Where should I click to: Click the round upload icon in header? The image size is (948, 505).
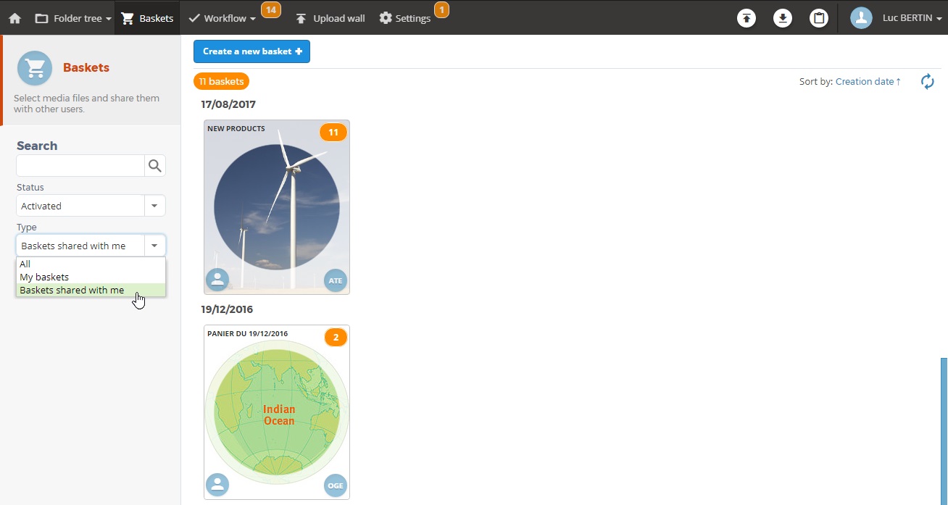click(747, 18)
